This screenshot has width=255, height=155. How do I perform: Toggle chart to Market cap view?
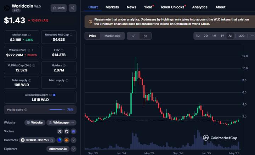pyautogui.click(x=112, y=36)
